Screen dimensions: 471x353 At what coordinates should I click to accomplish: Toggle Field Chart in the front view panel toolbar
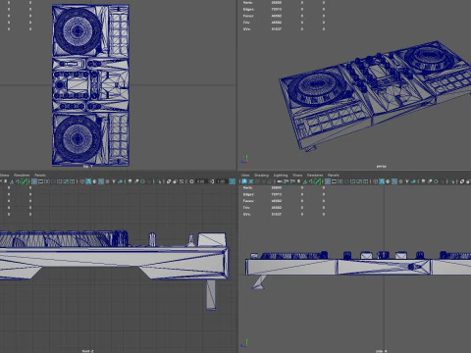60,181
